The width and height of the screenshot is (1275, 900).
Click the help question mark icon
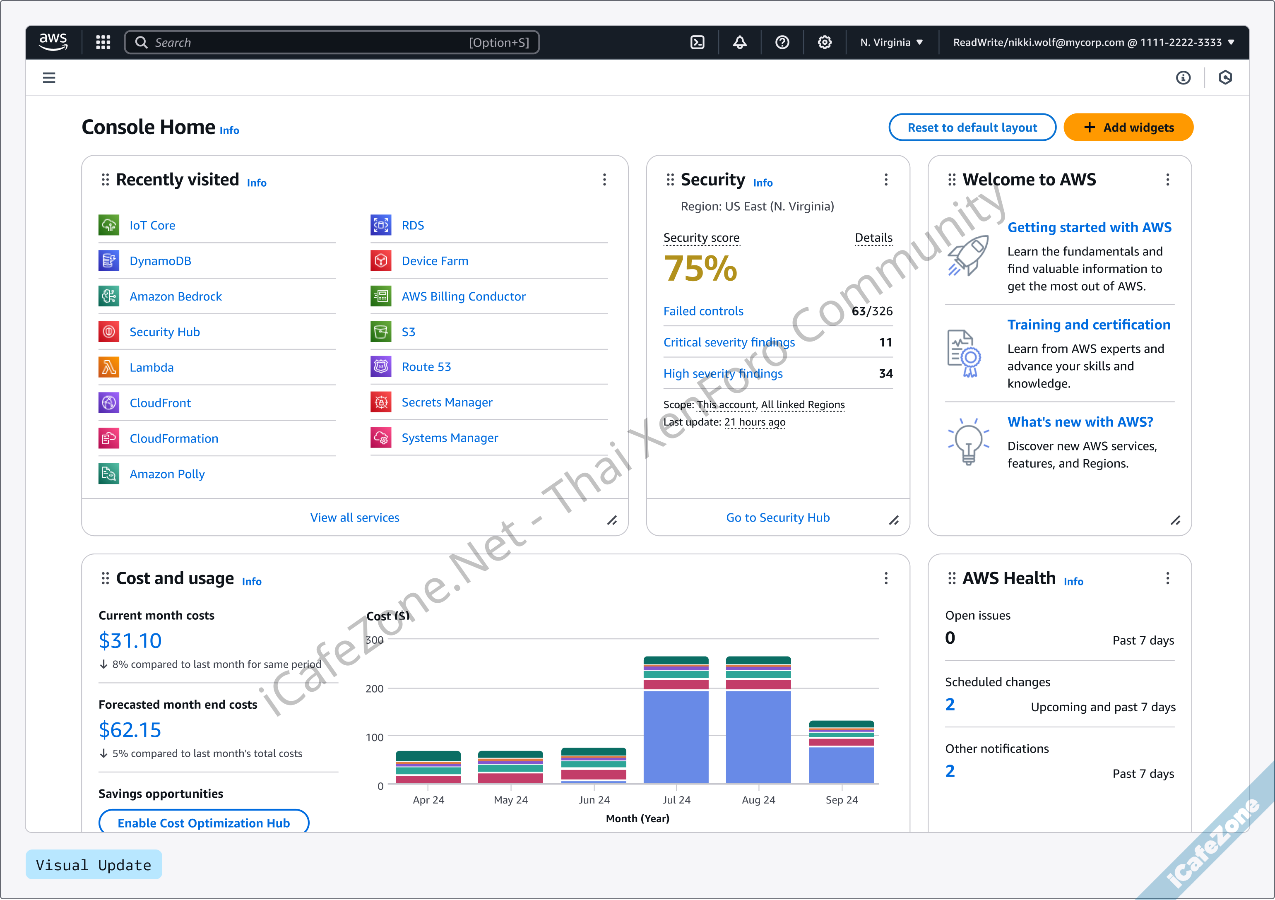point(782,42)
